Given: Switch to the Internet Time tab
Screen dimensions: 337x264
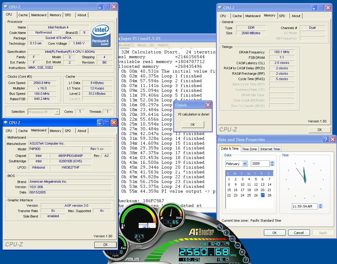Looking at the screenshot, I should point(270,149).
